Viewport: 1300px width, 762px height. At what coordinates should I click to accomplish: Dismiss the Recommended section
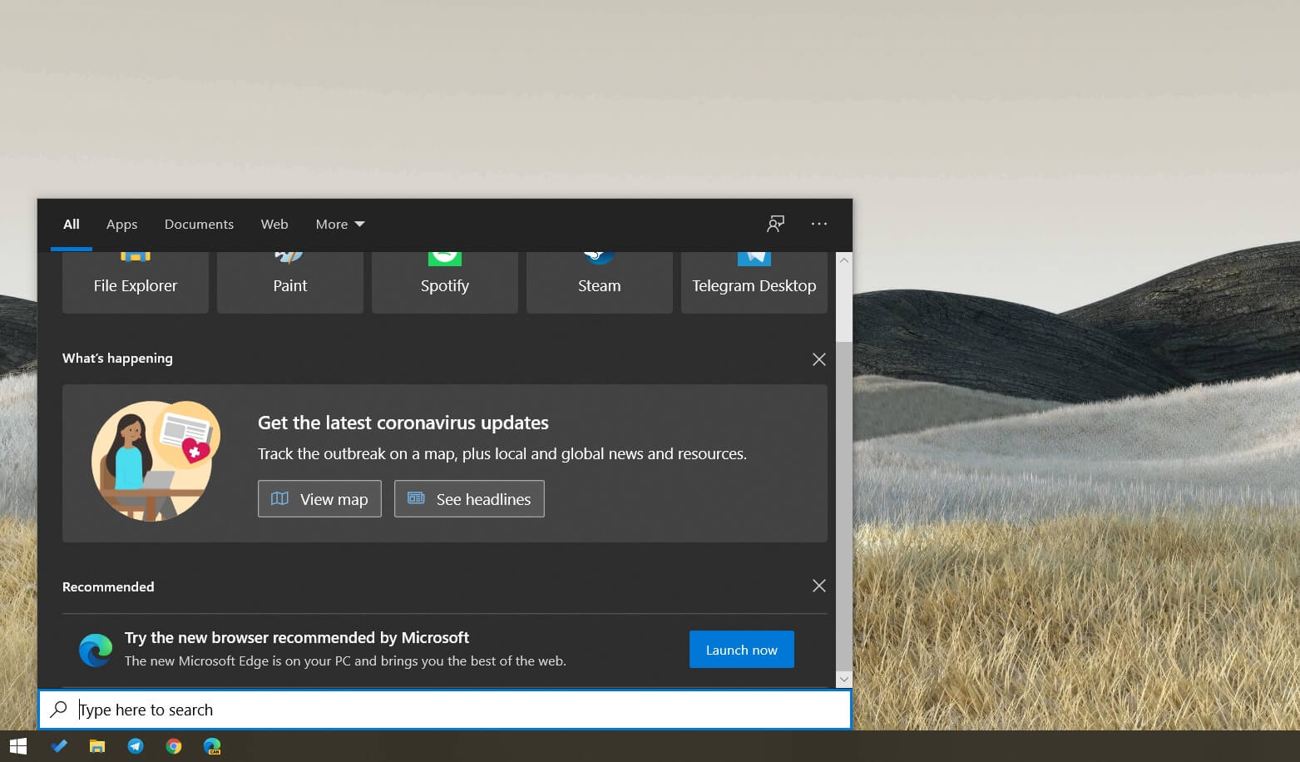(818, 586)
